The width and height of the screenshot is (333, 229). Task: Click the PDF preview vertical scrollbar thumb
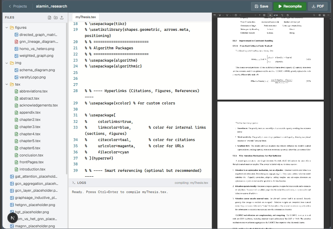(x=330, y=180)
